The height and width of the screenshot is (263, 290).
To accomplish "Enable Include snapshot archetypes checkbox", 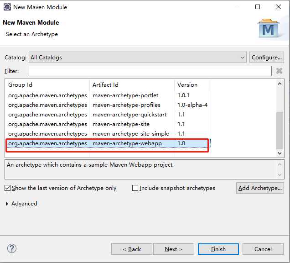I will click(135, 188).
